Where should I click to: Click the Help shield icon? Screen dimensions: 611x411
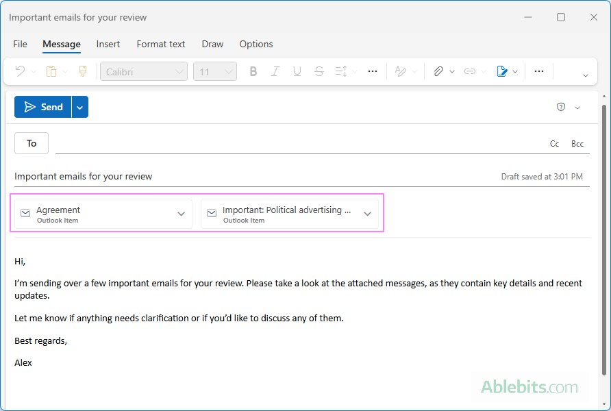(x=560, y=107)
